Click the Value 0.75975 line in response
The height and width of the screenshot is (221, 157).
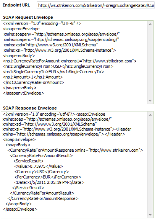[39, 166]
